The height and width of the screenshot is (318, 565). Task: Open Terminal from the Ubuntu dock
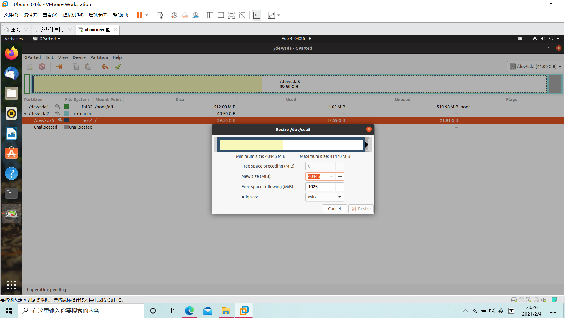(x=11, y=193)
